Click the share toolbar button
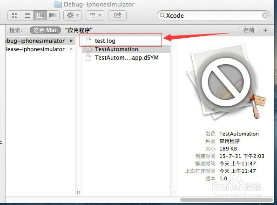277x205 pixels. coord(117,15)
